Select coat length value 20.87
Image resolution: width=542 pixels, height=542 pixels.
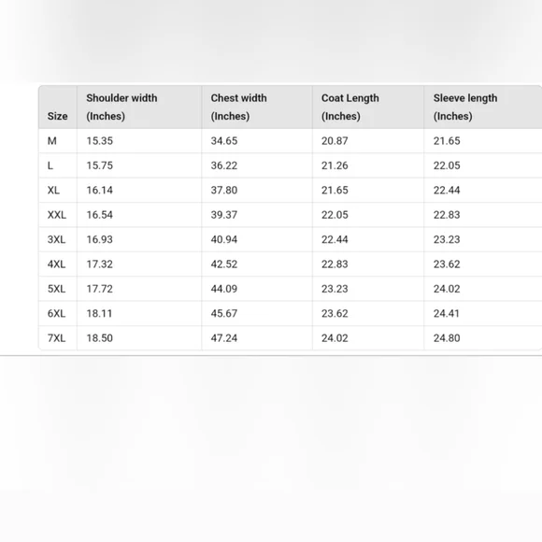click(335, 141)
